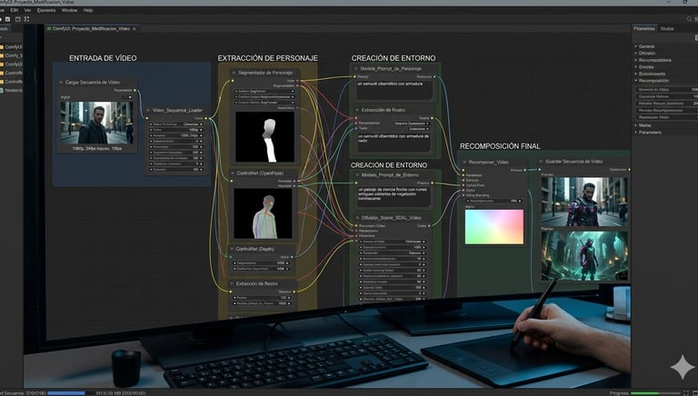Click the white segmentation mask preview
698x396 pixels.
click(264, 137)
